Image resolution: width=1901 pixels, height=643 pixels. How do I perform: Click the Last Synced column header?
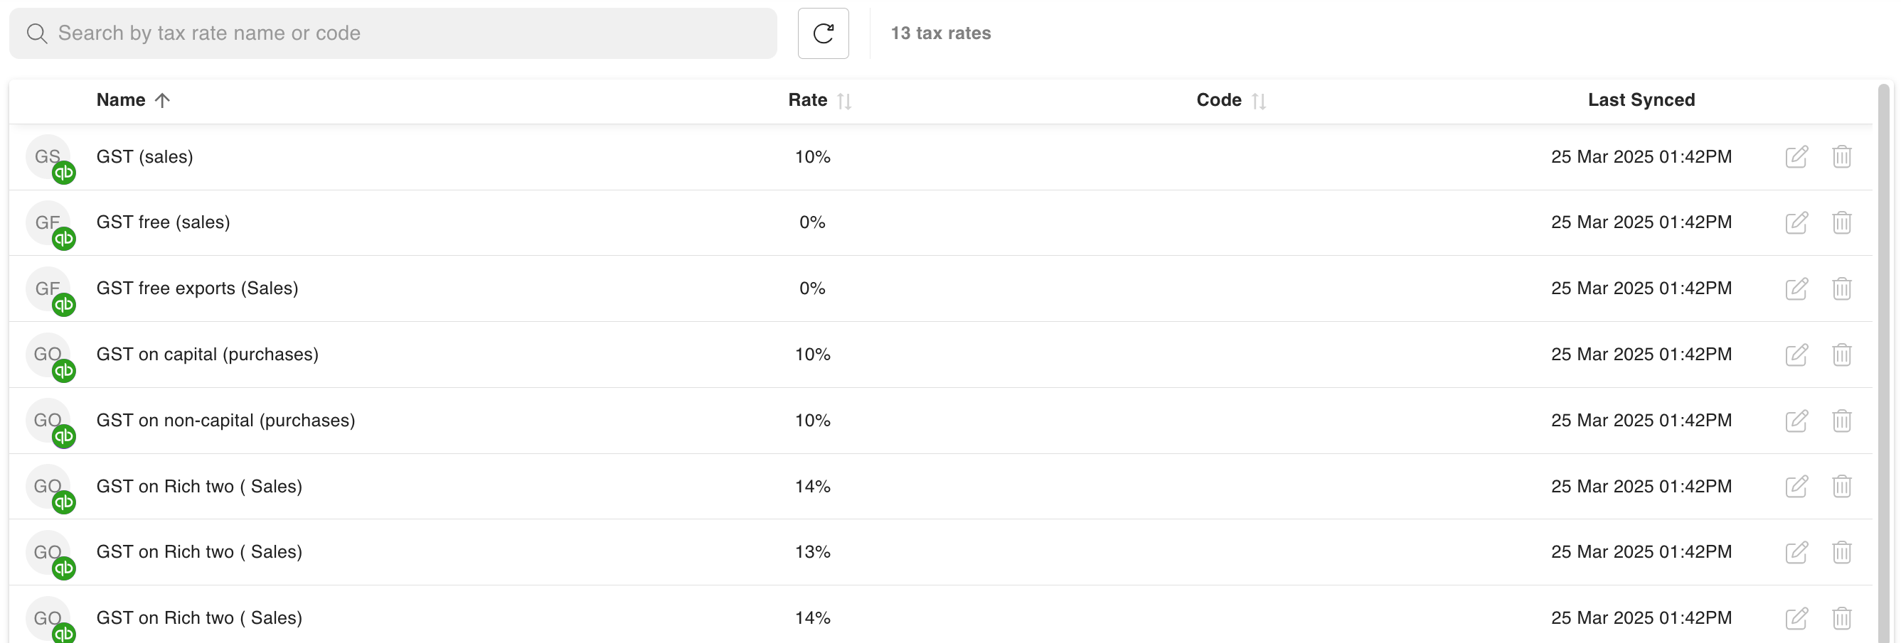click(x=1641, y=100)
